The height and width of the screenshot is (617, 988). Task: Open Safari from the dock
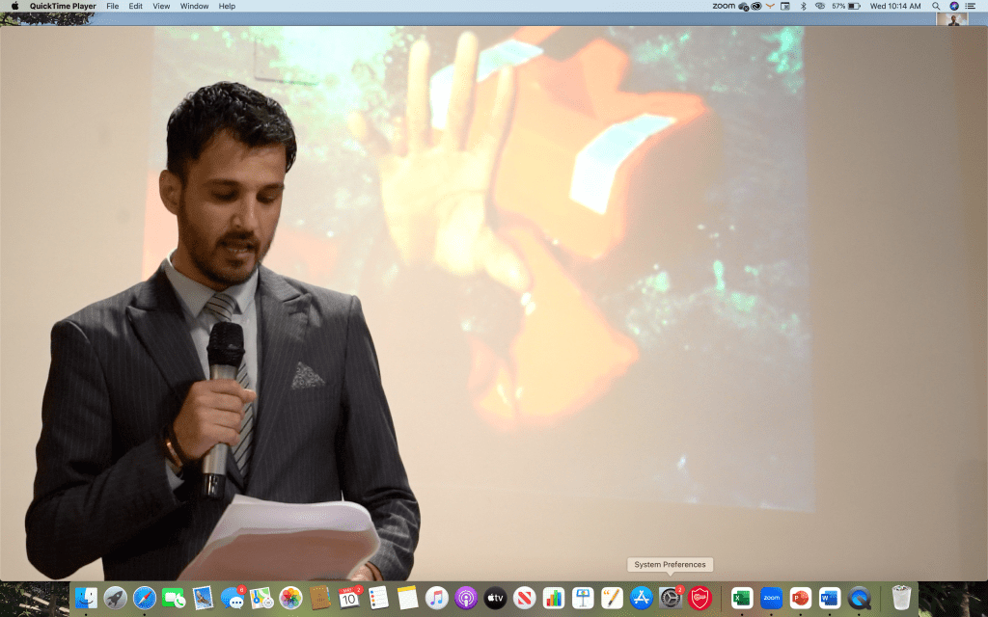(x=145, y=598)
